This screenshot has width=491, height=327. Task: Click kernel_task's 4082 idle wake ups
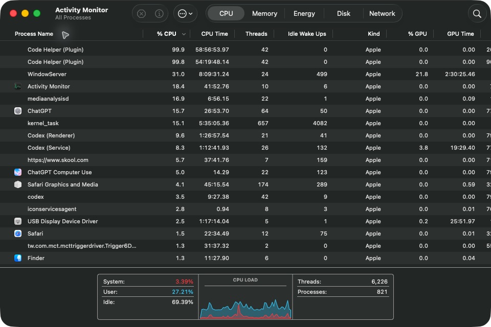pos(320,123)
